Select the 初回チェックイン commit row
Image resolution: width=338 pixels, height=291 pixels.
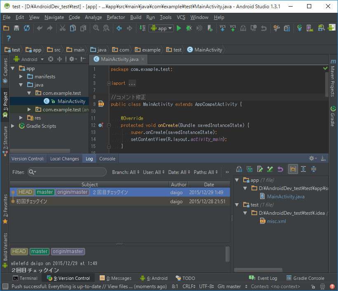click(x=120, y=201)
